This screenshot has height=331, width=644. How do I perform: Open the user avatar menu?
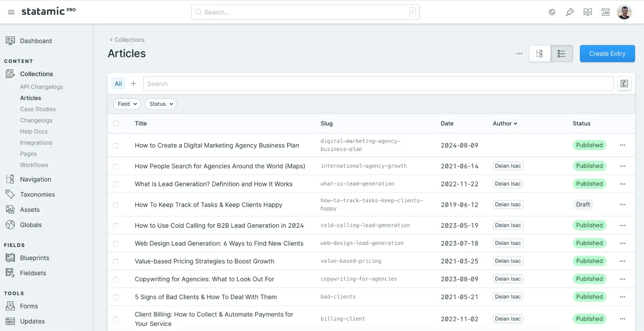coord(624,12)
